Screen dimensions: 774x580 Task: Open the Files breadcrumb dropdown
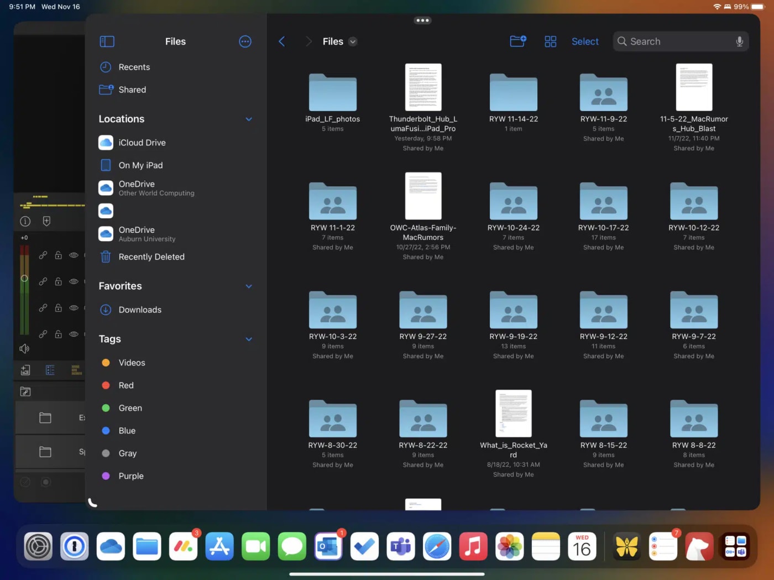353,41
